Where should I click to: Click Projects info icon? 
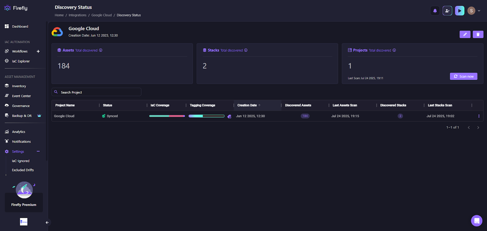click(x=394, y=50)
